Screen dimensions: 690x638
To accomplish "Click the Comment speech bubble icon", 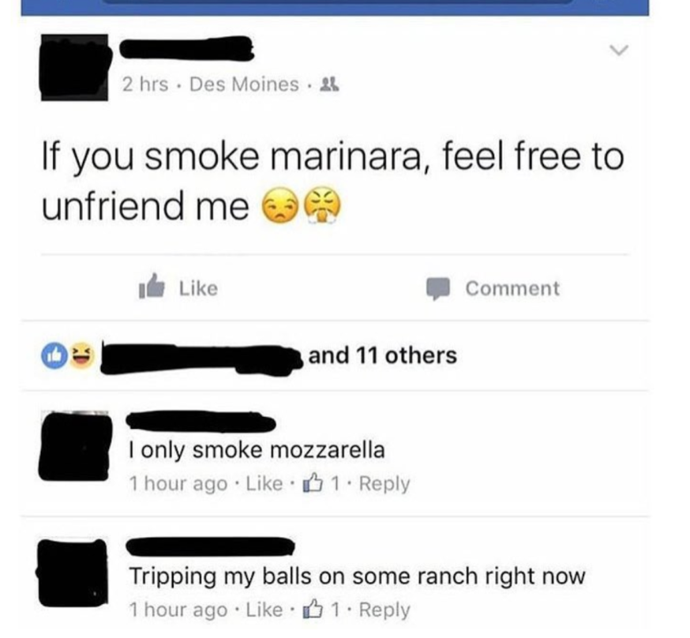I will point(438,289).
